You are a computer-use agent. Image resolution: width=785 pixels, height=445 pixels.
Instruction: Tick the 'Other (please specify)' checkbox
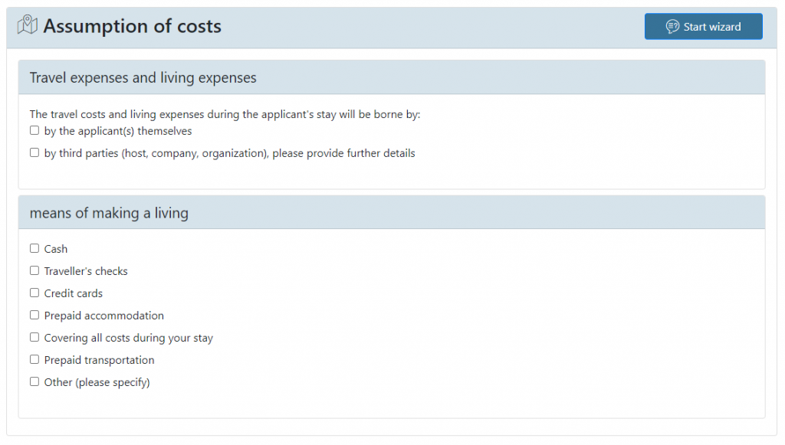tap(34, 382)
